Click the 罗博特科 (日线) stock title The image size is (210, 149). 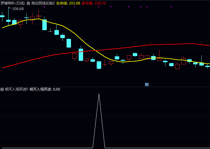click(x=12, y=3)
